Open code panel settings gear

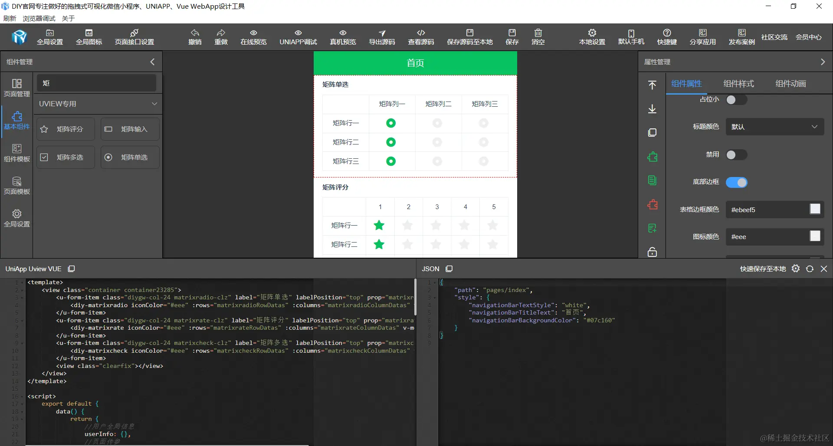pos(796,269)
